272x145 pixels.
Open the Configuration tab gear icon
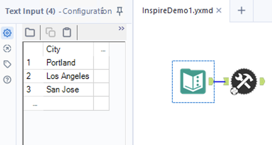pyautogui.click(x=7, y=34)
